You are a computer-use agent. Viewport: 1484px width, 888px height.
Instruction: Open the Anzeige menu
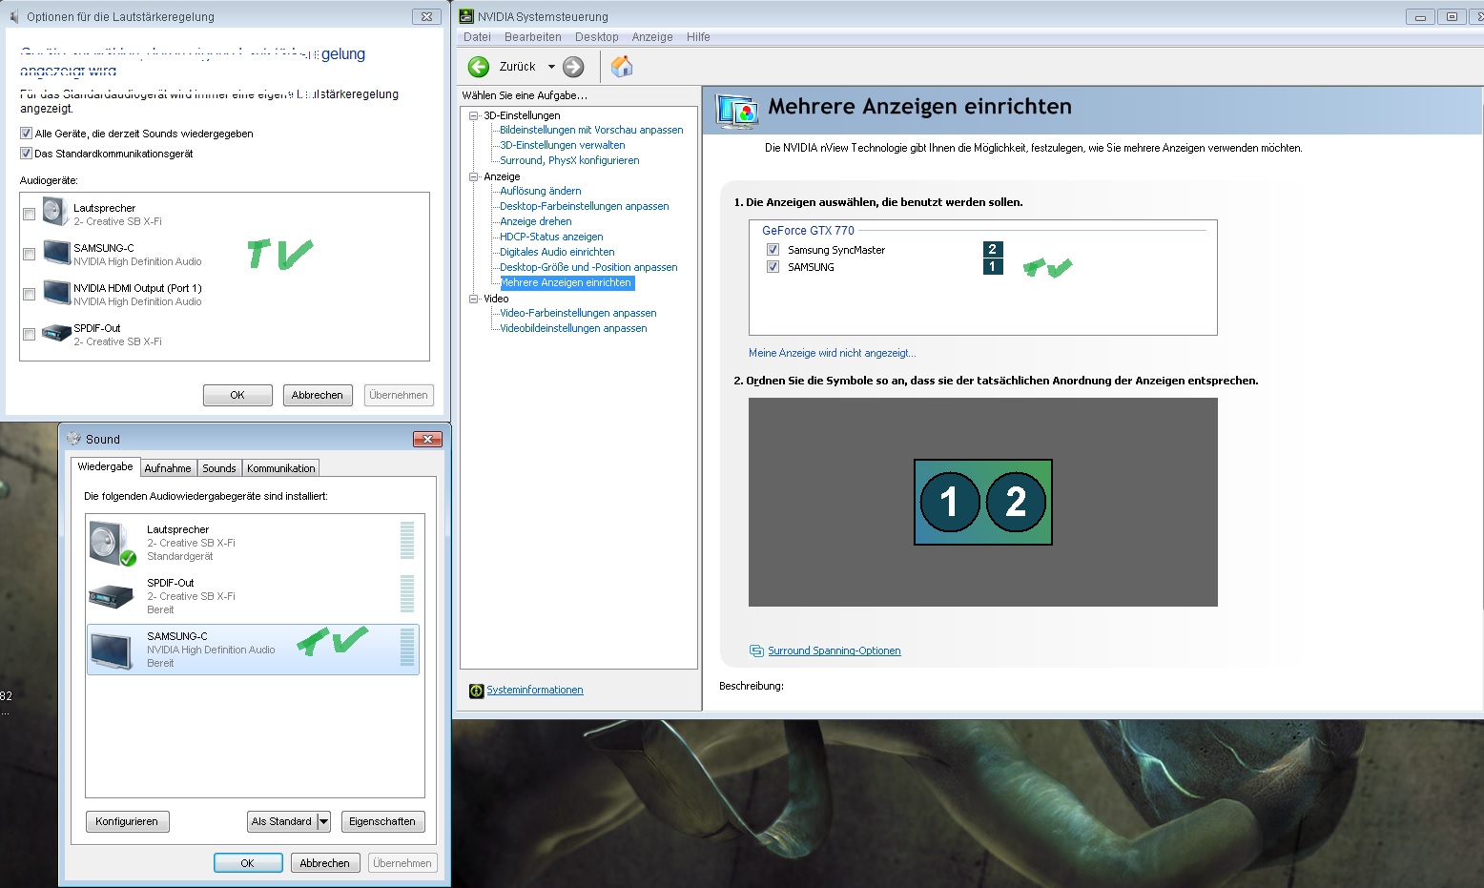[652, 37]
